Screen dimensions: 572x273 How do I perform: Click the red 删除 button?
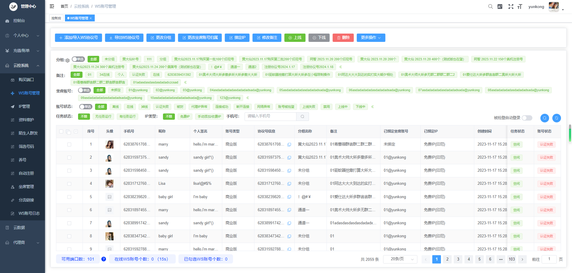pos(343,38)
